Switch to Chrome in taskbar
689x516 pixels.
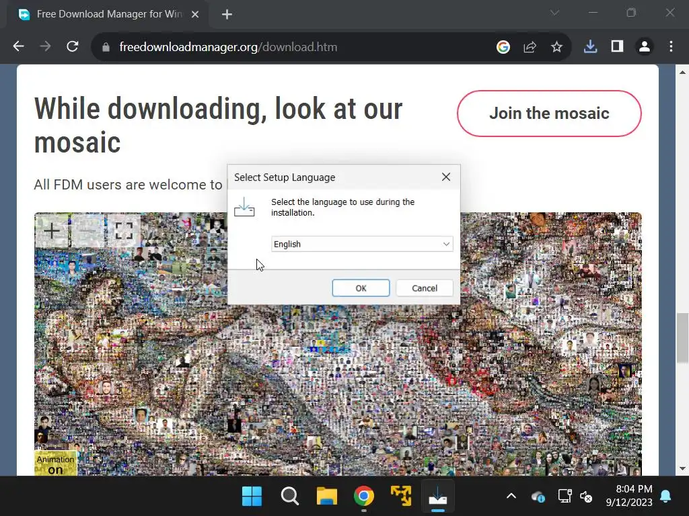(x=364, y=497)
